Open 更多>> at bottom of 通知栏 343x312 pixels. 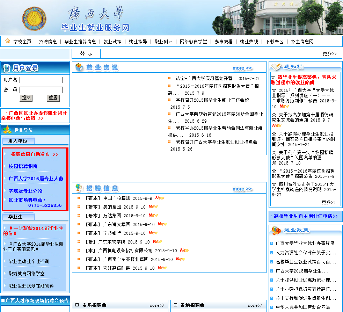pos(328,202)
